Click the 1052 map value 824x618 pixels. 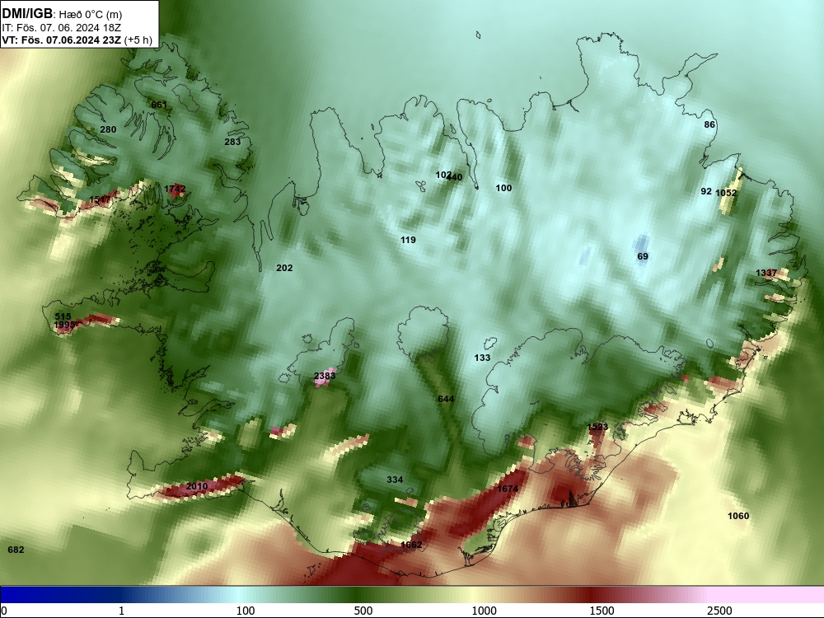click(726, 193)
